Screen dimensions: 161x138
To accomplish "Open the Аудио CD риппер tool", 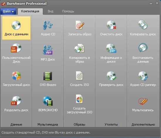I will pos(143,76).
